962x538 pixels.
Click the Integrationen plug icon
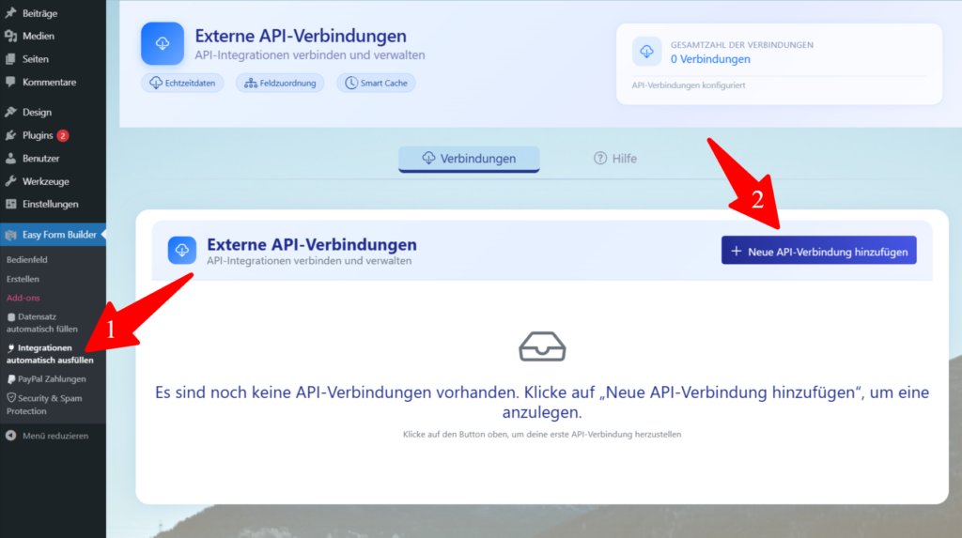11,347
